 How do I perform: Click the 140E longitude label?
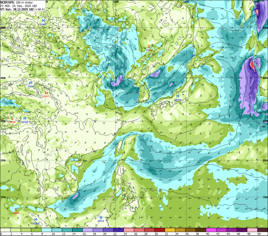click(x=186, y=2)
